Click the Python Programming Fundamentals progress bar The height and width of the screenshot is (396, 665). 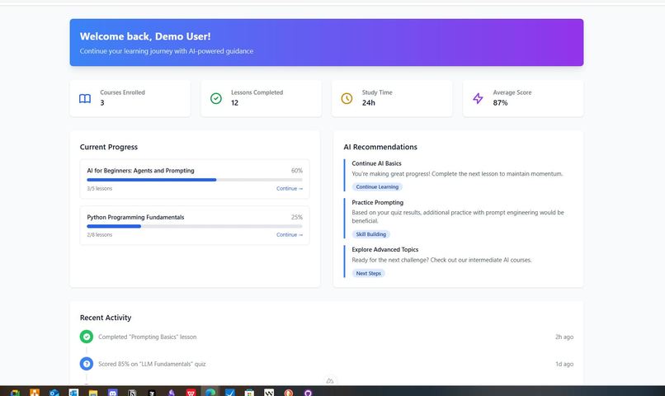[x=195, y=226]
